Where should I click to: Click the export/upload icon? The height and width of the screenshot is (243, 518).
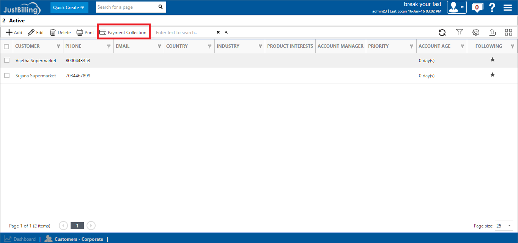(492, 32)
